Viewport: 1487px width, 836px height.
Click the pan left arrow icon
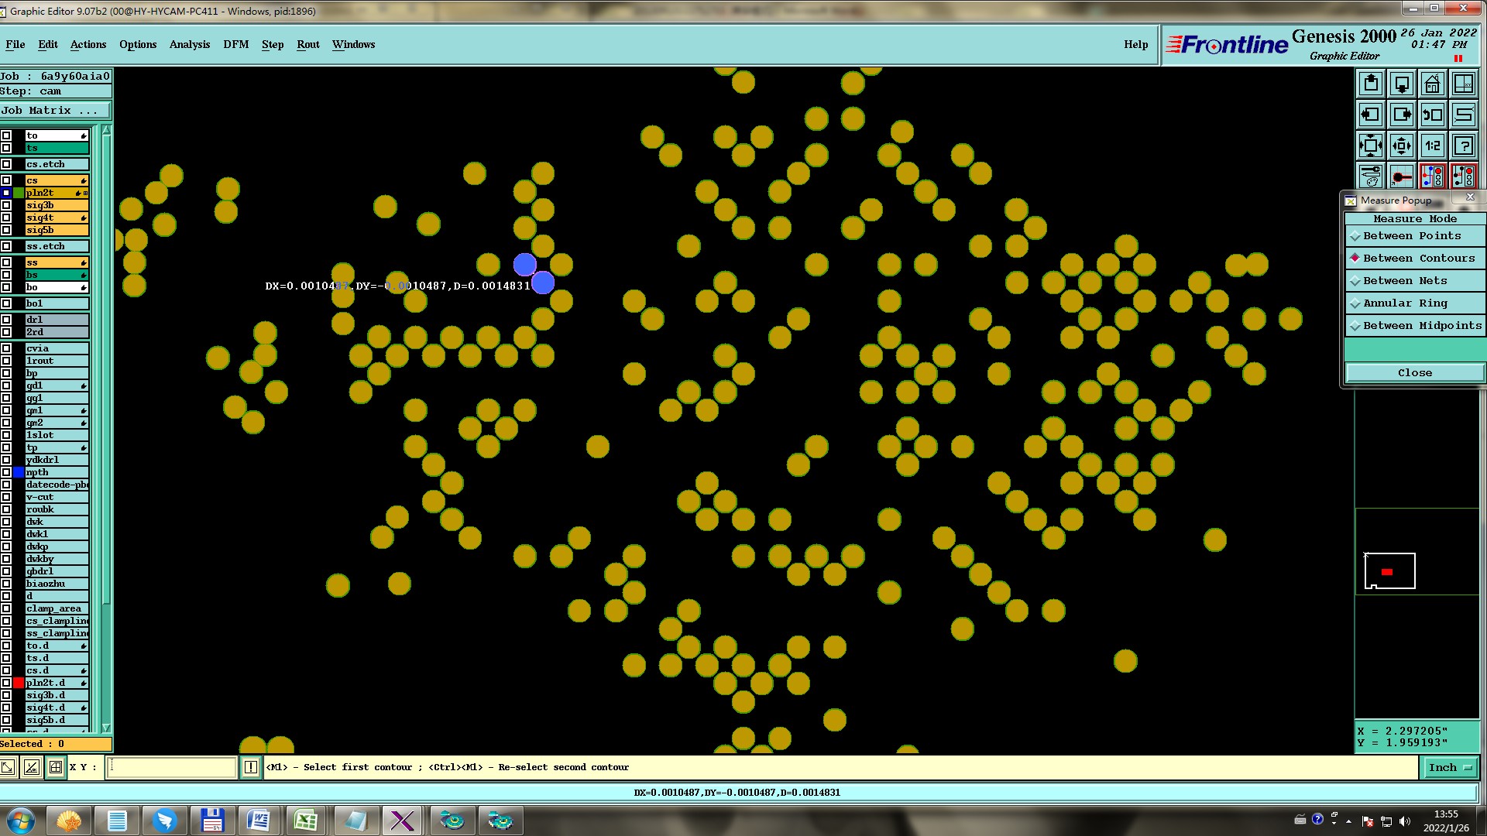[1370, 115]
